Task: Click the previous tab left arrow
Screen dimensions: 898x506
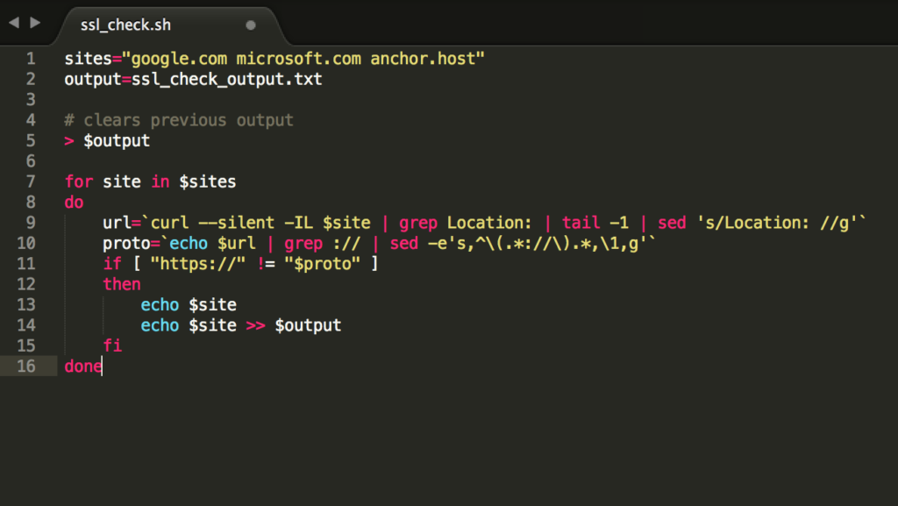Action: tap(13, 23)
